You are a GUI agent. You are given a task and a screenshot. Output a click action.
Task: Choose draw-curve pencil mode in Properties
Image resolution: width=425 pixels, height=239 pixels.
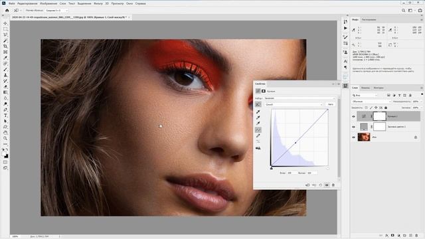click(x=258, y=135)
